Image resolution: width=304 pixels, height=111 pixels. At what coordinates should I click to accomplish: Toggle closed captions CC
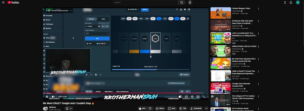pyautogui.click(x=186, y=97)
